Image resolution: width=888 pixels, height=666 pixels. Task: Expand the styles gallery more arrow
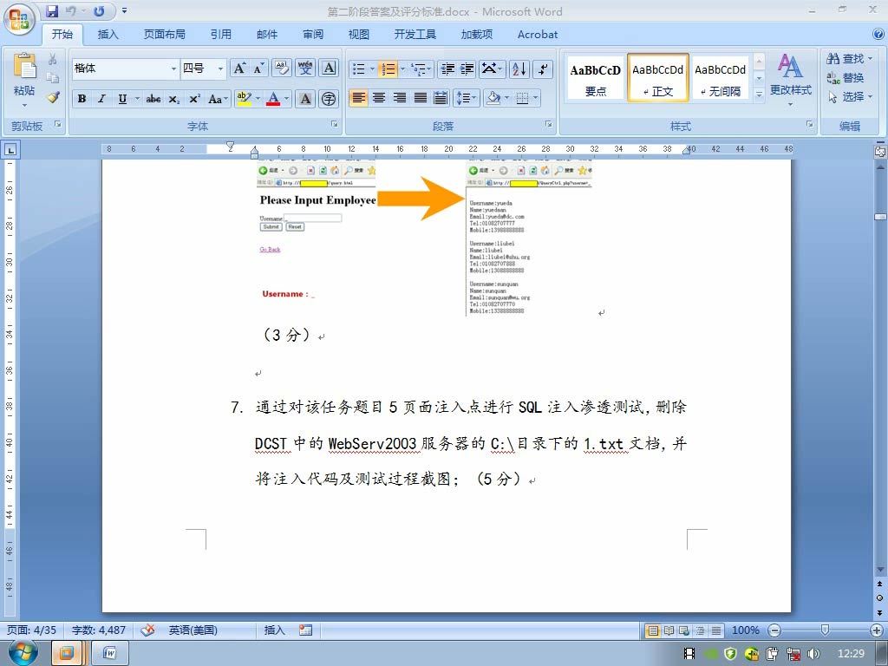[760, 95]
